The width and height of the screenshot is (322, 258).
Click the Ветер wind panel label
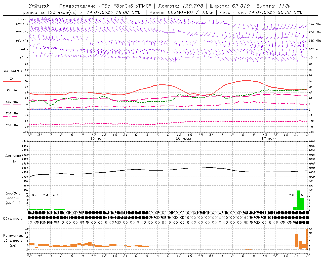click(23, 19)
